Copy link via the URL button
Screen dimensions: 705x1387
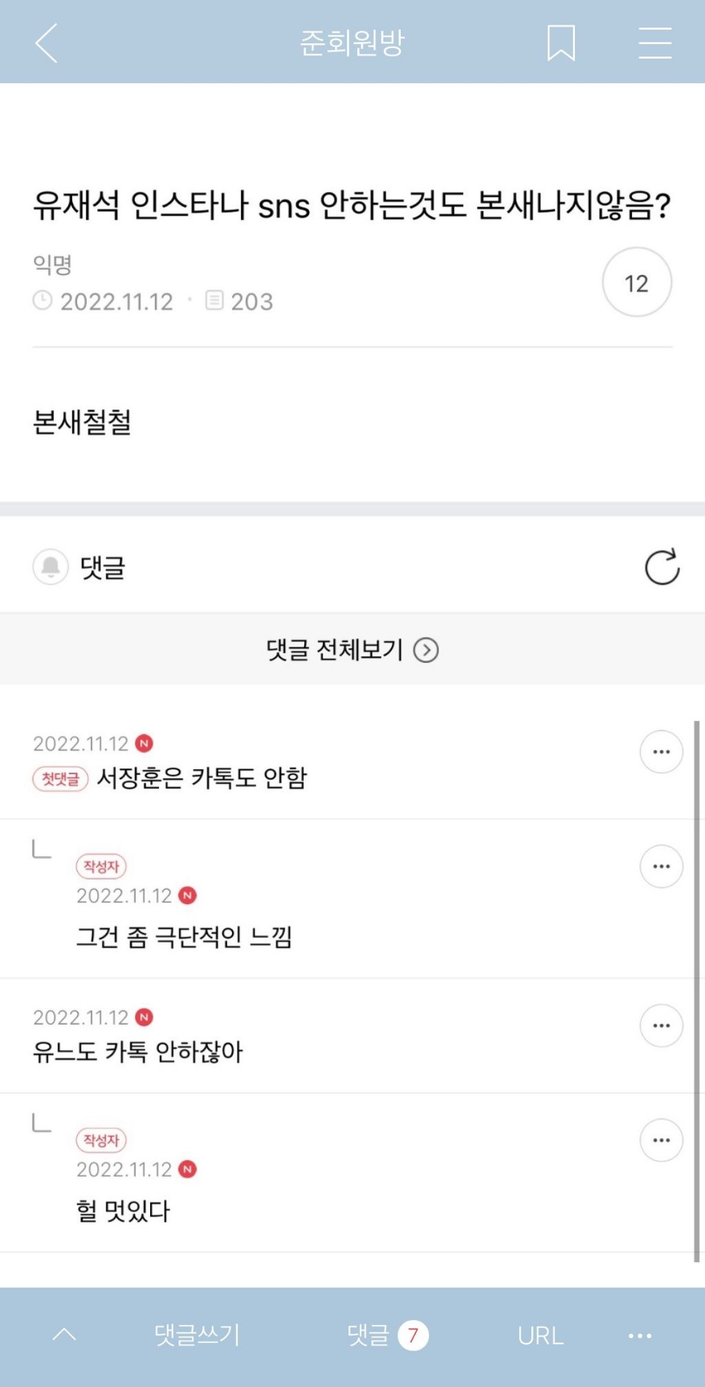(x=540, y=1335)
